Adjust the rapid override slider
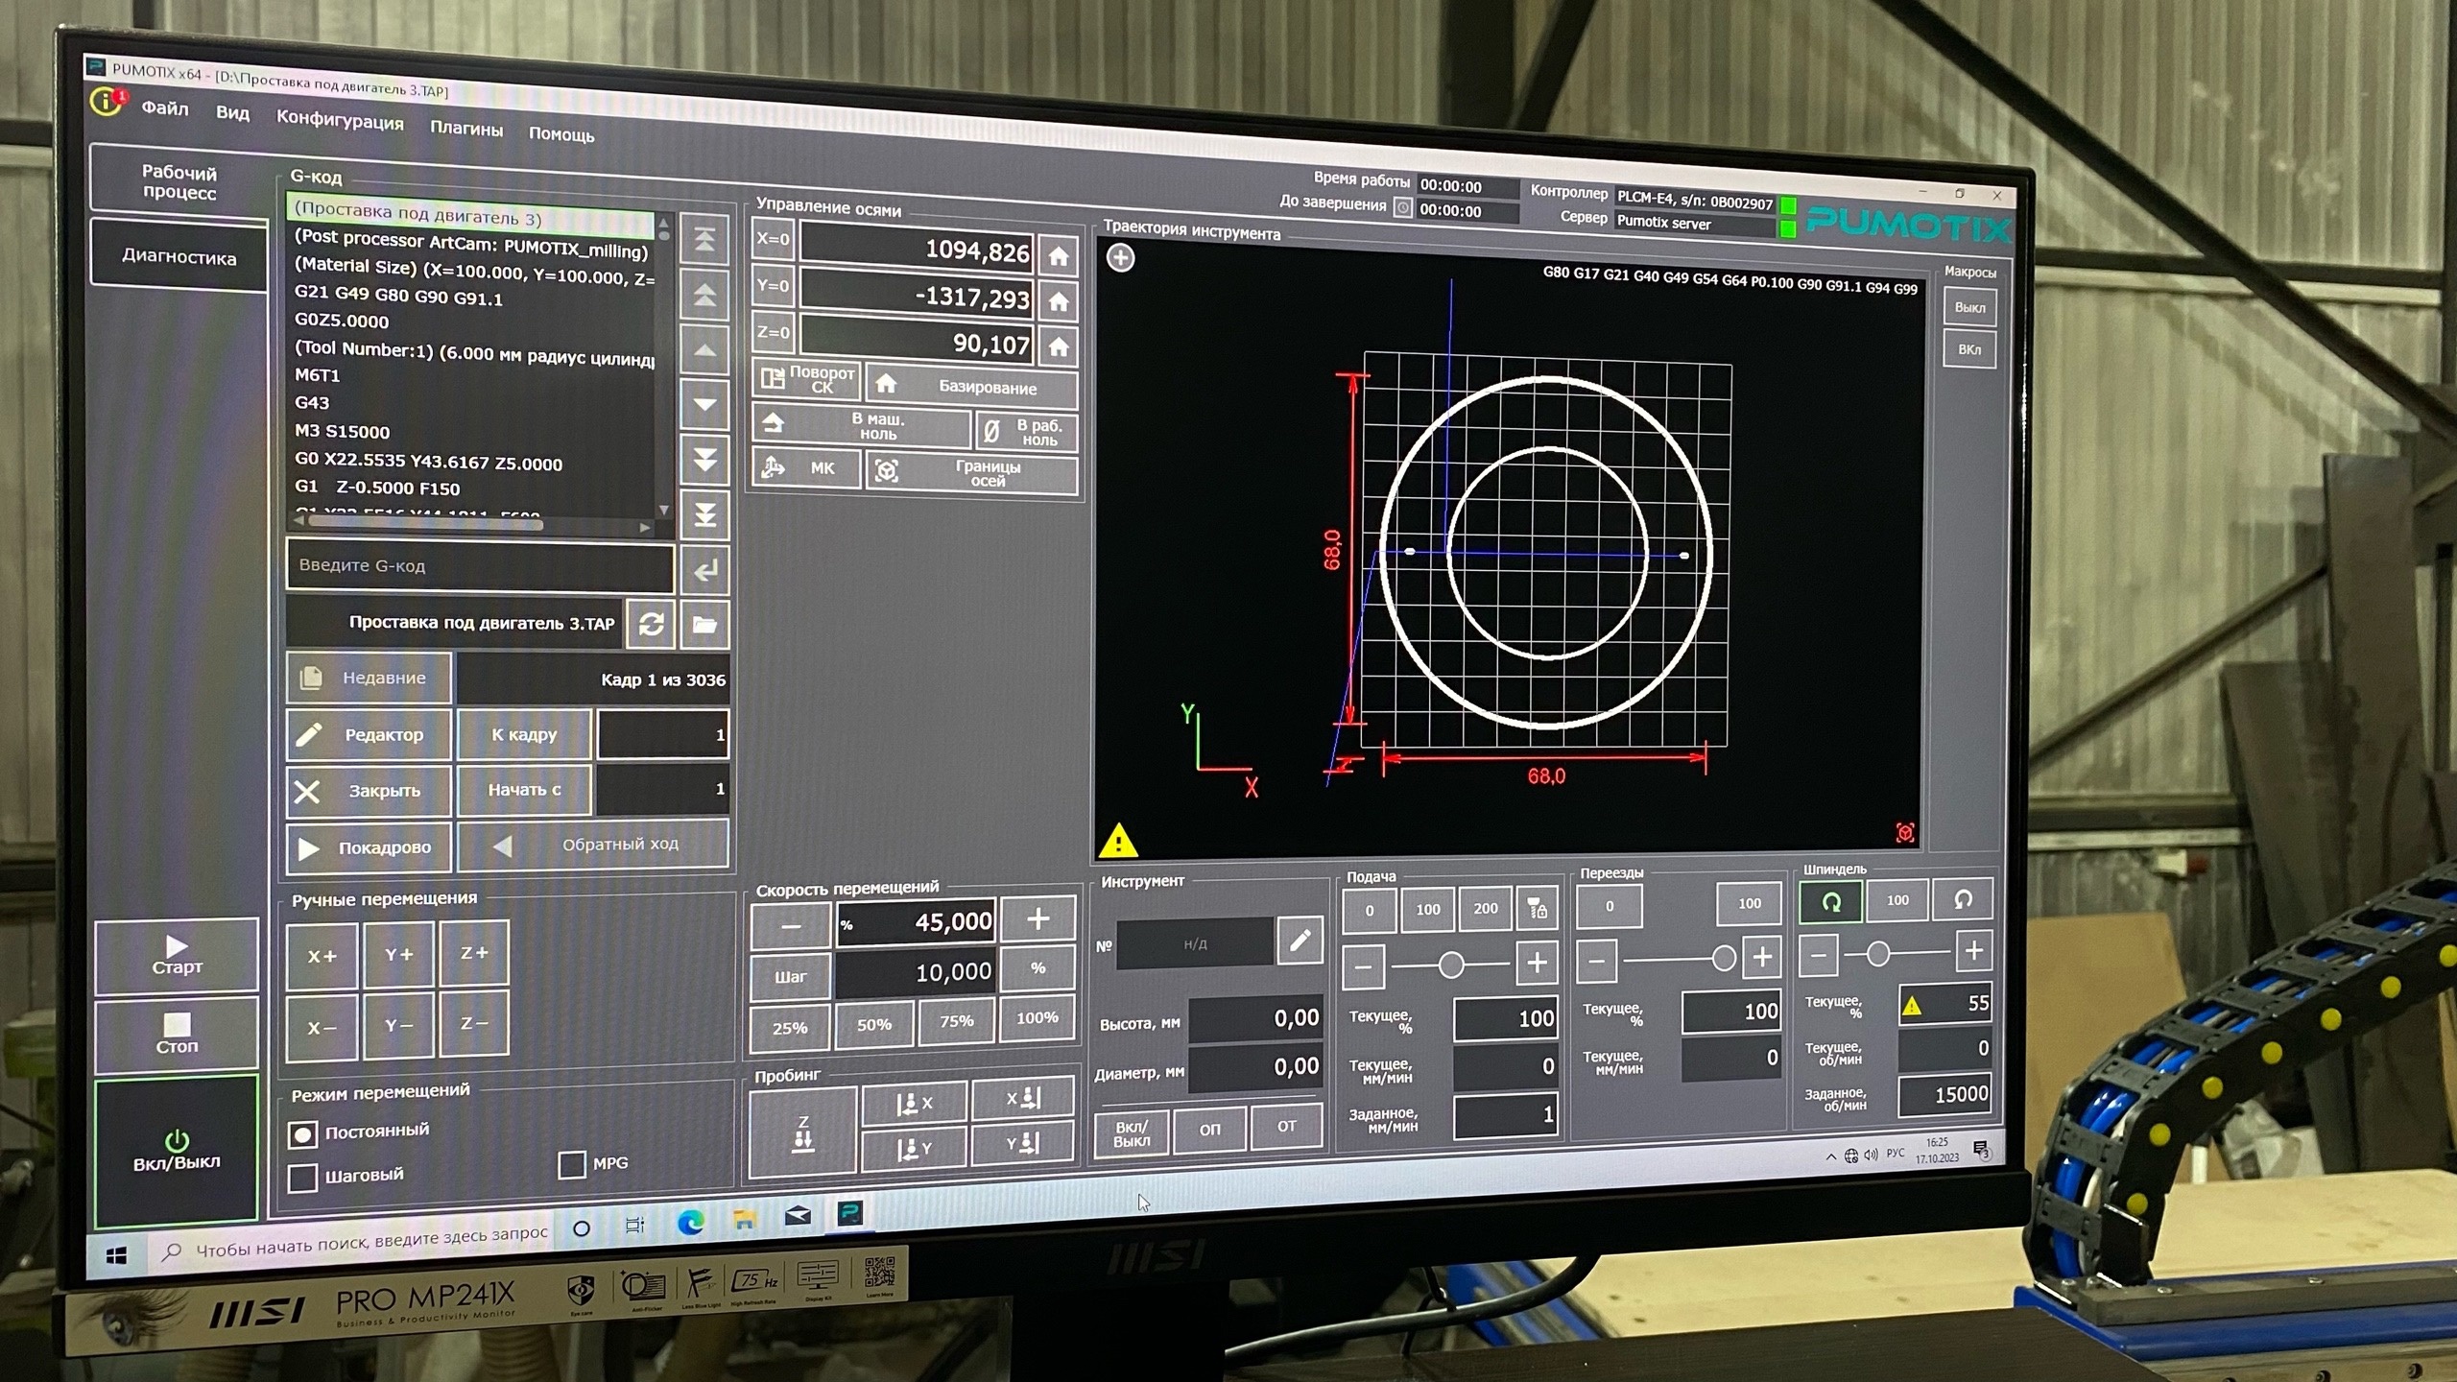The image size is (2457, 1382). tap(1724, 958)
